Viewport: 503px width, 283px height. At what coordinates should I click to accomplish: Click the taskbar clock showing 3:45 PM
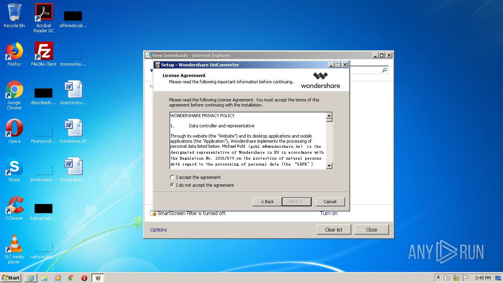point(483,278)
